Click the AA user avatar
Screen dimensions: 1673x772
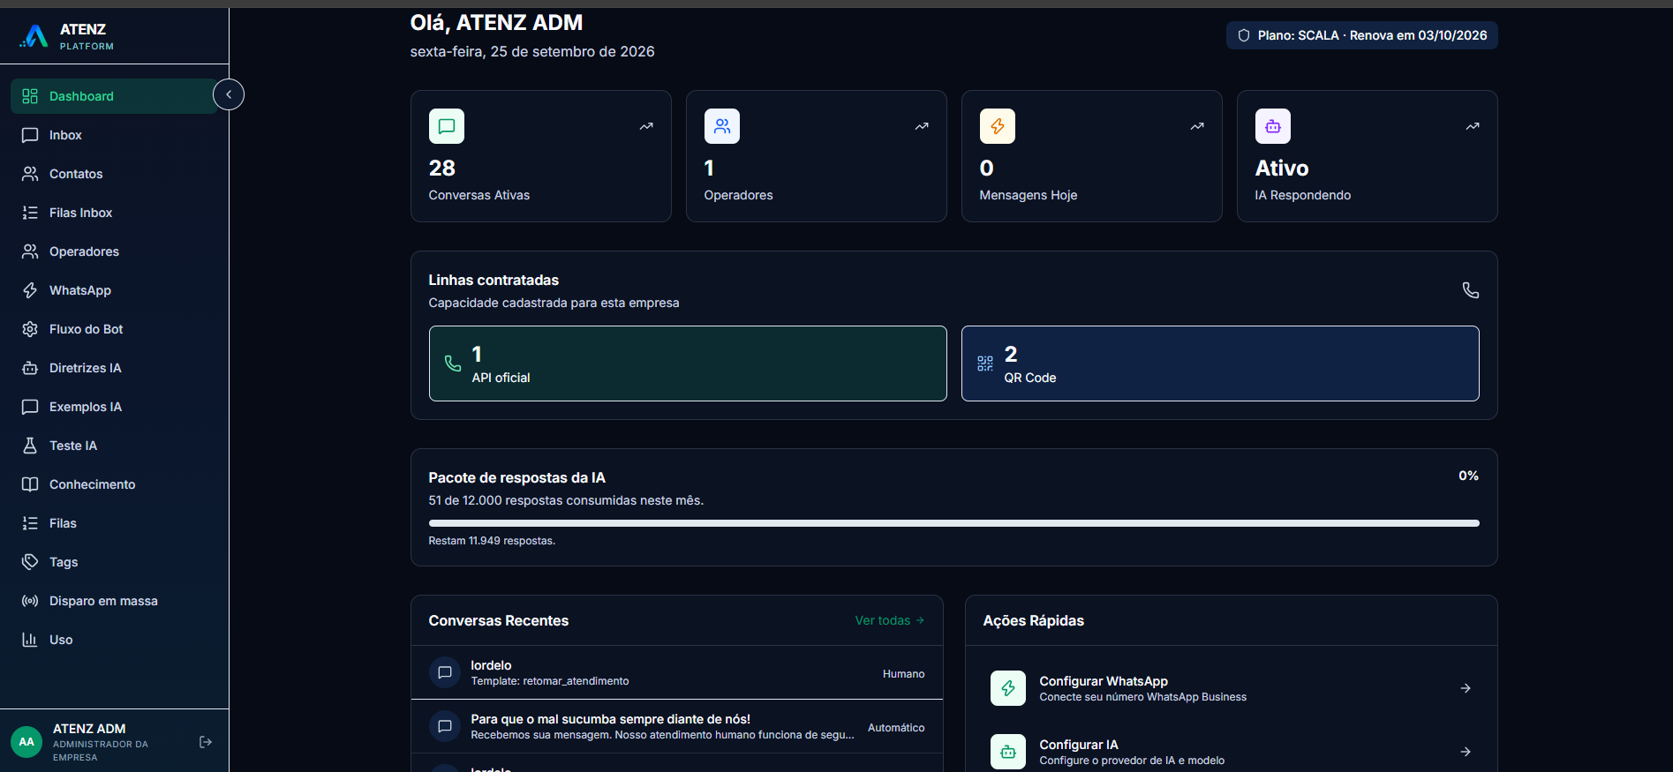(26, 742)
